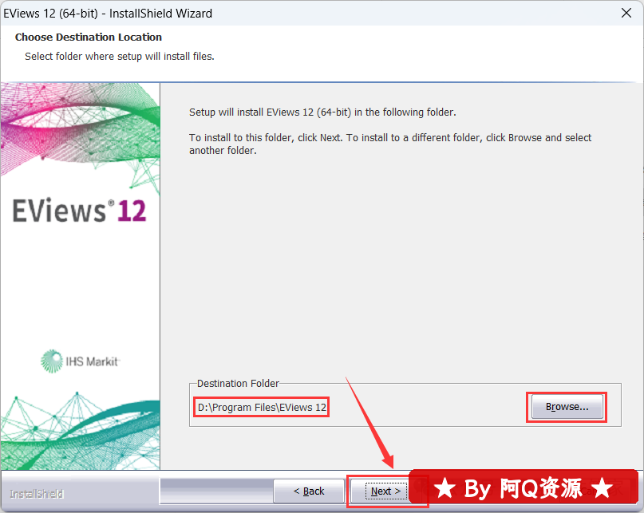This screenshot has height=513, width=644.
Task: Select the D:\Program Files\EViews 12 path text
Action: click(262, 408)
